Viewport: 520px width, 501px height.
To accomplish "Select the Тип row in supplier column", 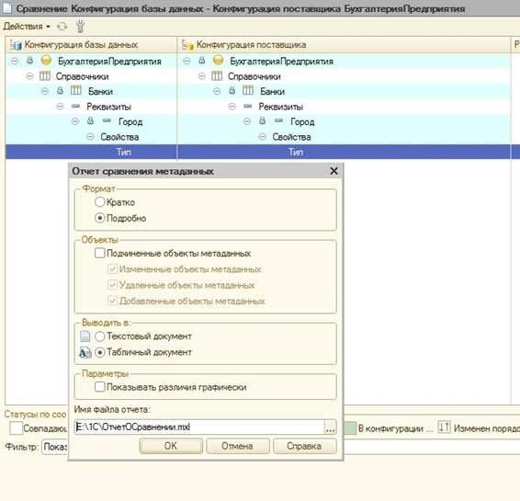I will coord(344,152).
